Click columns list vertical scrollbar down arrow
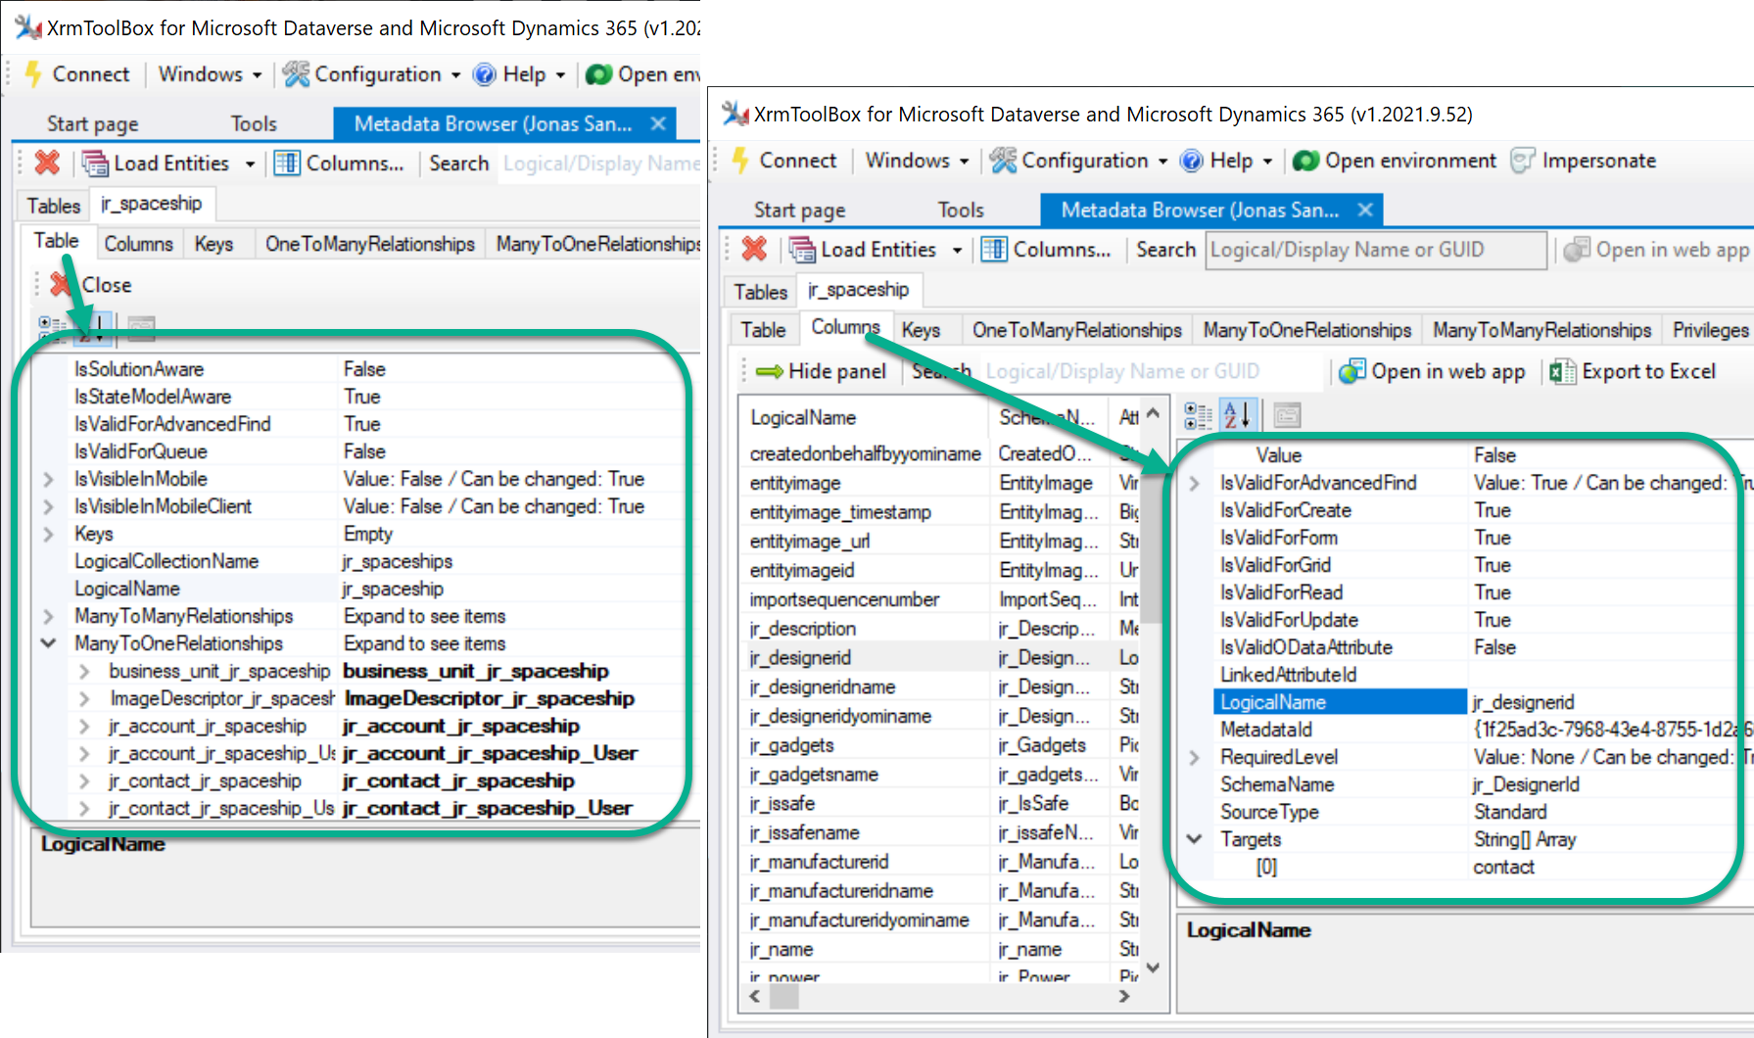The height and width of the screenshot is (1038, 1754). point(1153,967)
